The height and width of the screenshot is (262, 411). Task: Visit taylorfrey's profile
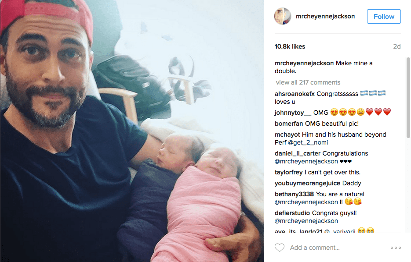point(289,172)
